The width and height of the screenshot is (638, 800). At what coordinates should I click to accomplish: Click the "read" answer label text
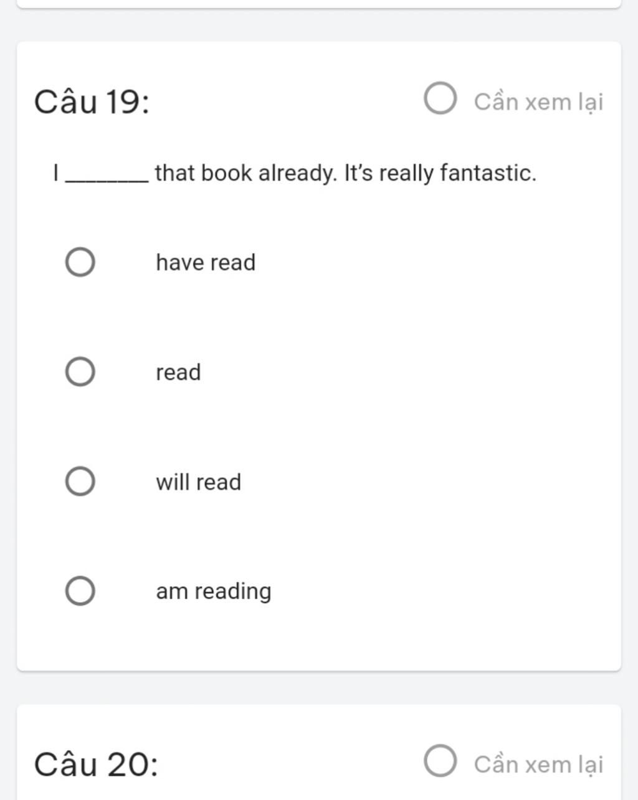coord(178,372)
